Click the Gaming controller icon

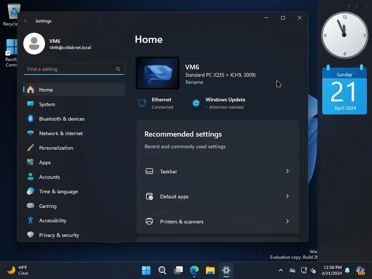(31, 206)
